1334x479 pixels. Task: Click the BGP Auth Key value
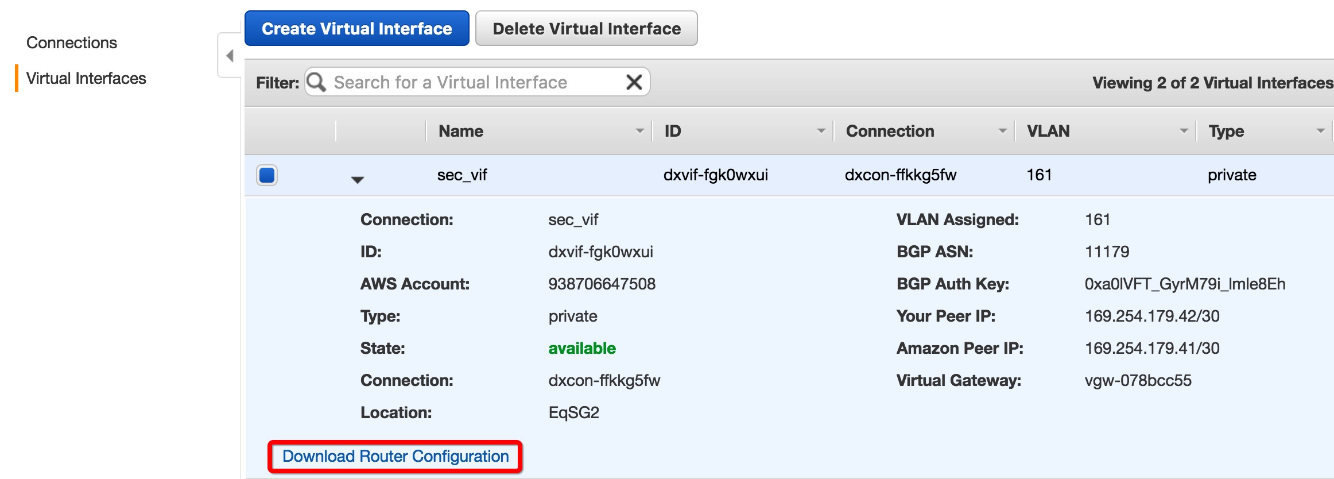click(1185, 284)
